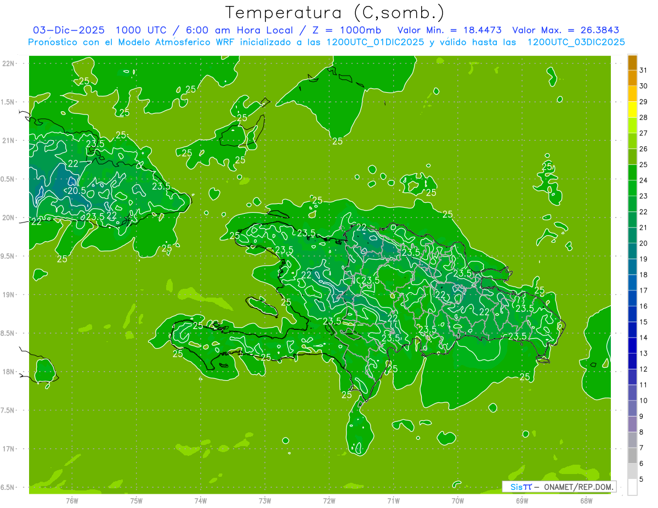
Task: Click the '8.5N' latitude axis label
Action: pos(8,333)
